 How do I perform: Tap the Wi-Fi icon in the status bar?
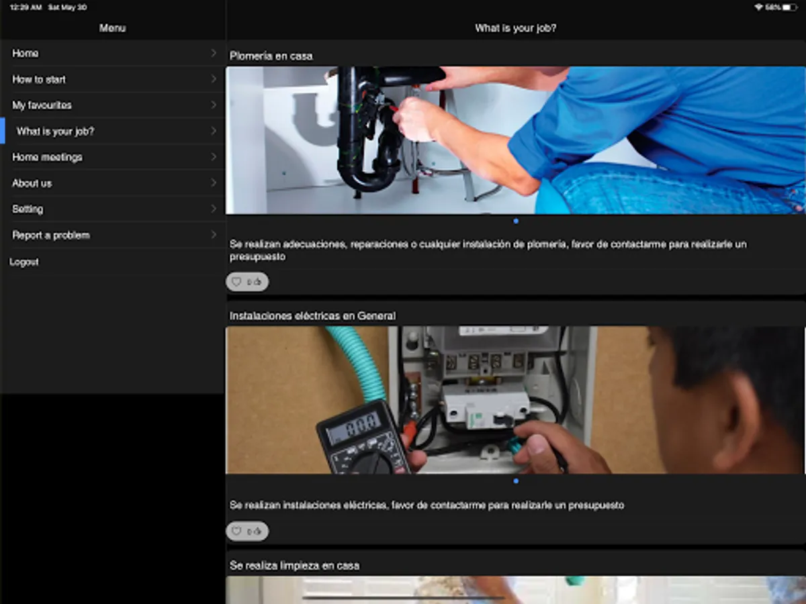(x=759, y=7)
